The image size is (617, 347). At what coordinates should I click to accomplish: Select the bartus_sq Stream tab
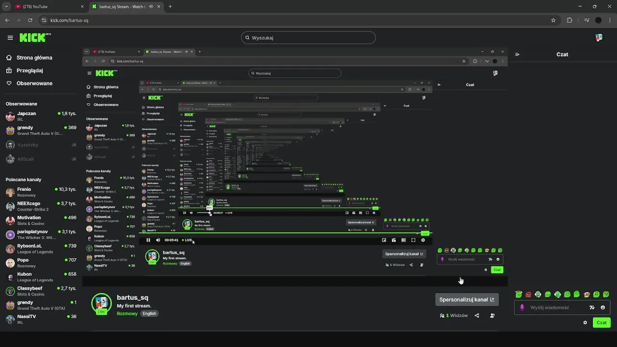point(126,7)
